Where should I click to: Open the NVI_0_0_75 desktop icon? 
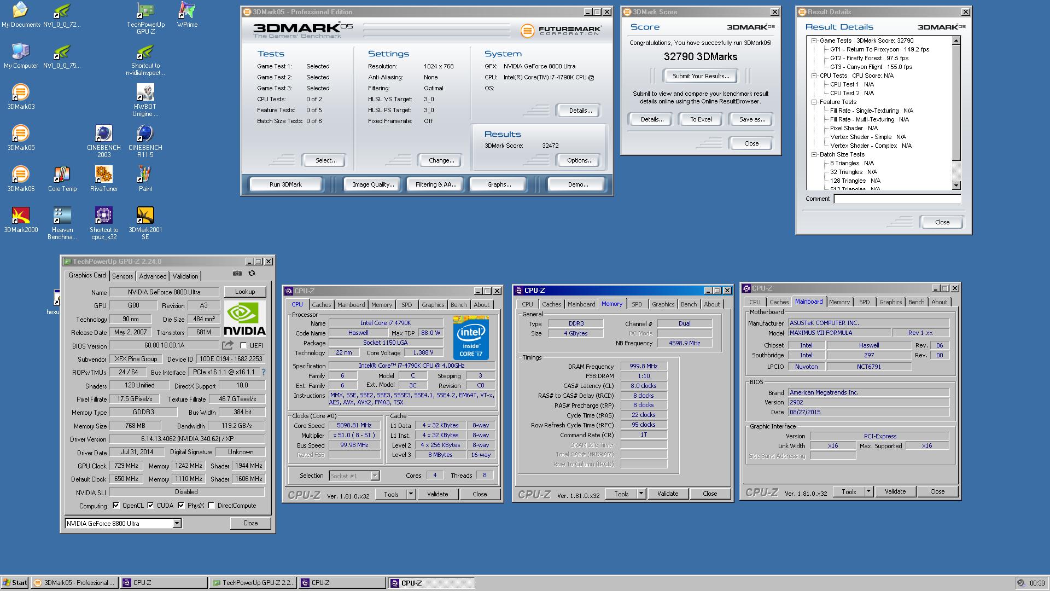point(62,56)
